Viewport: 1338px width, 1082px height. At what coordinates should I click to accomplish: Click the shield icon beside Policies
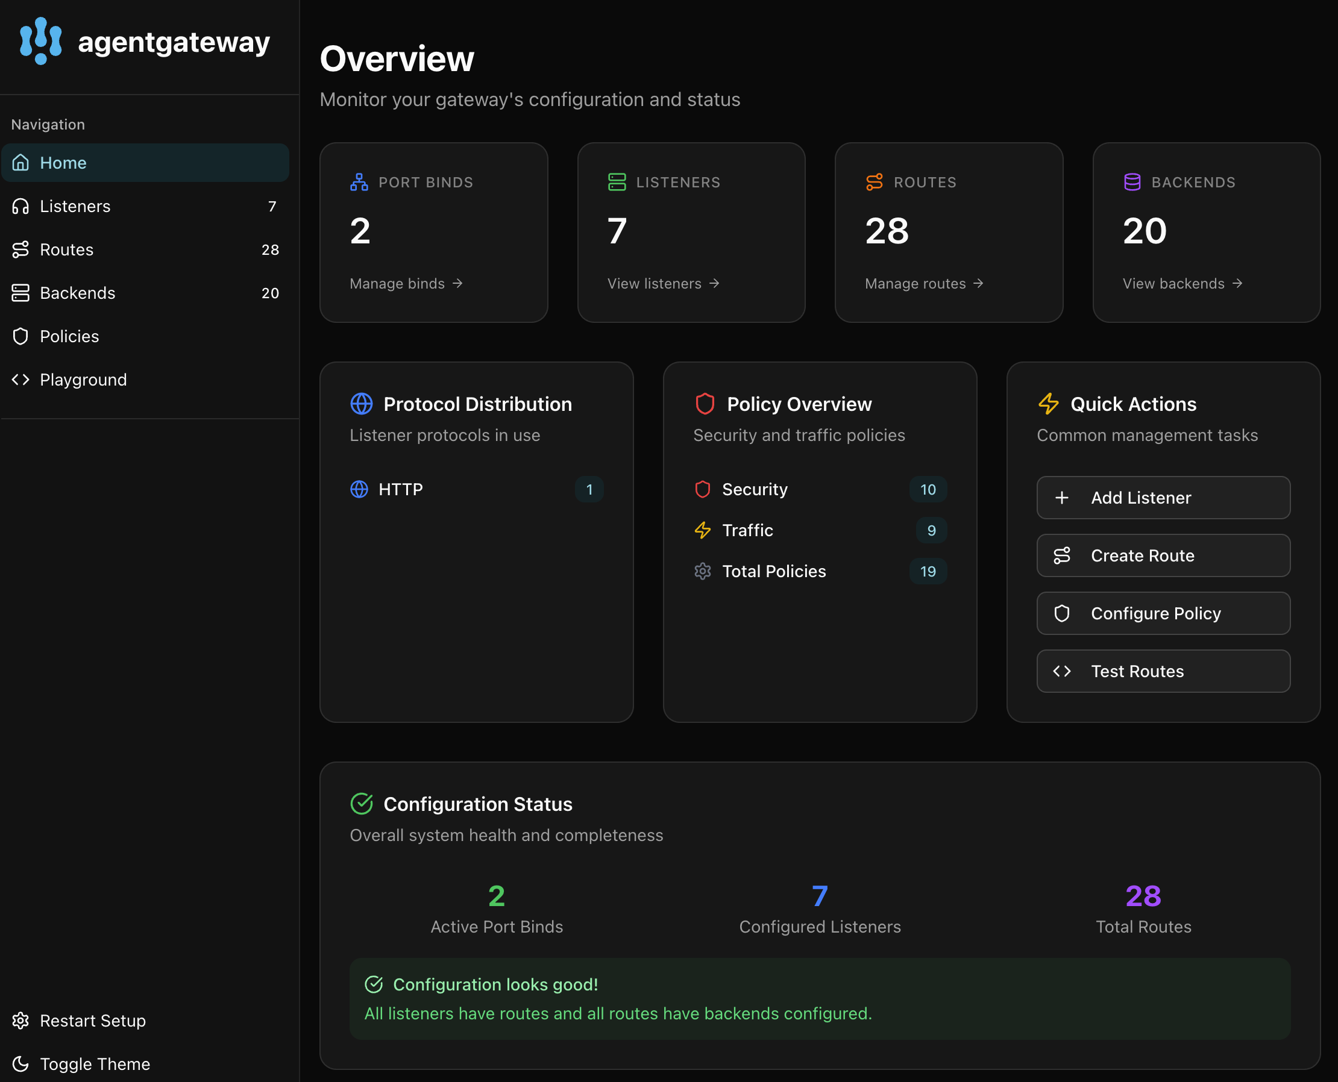point(20,336)
